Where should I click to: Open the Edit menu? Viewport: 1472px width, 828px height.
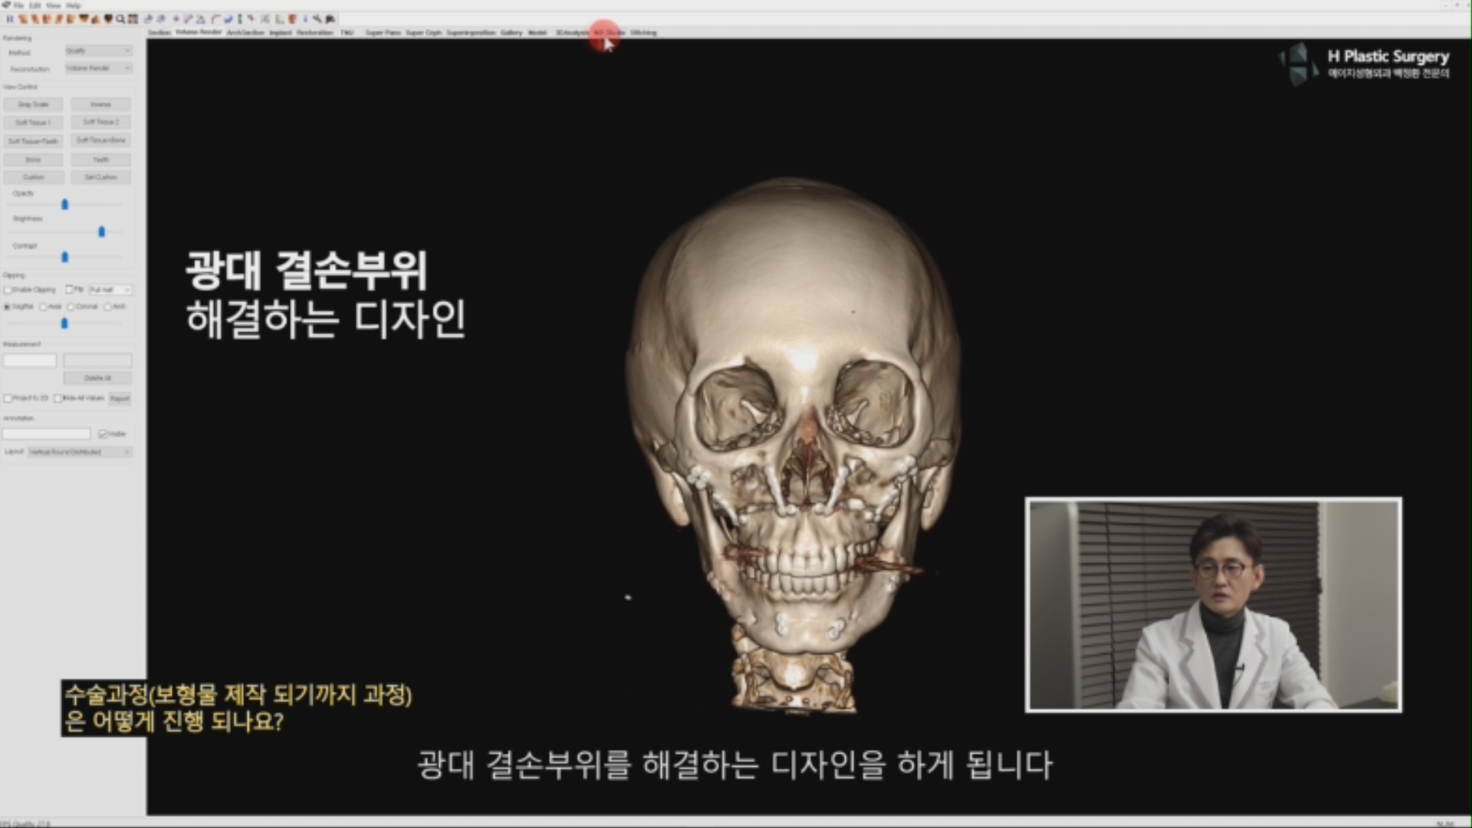pos(35,5)
